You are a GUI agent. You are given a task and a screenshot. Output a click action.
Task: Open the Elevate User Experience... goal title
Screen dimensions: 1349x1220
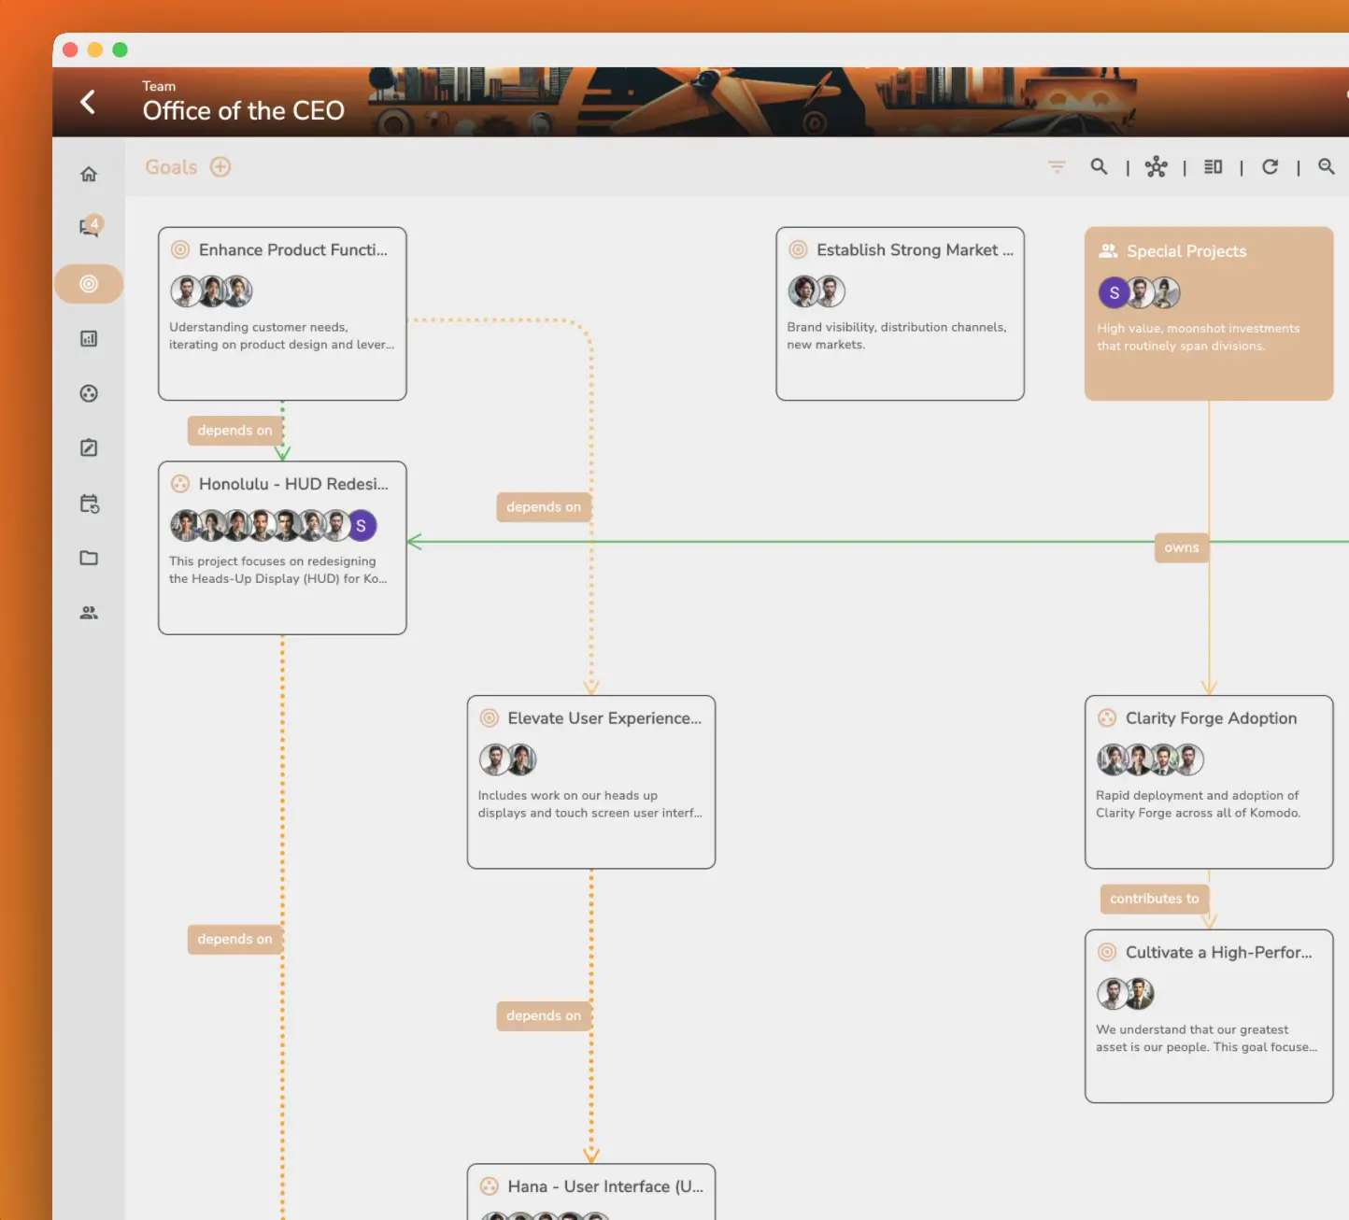click(604, 717)
